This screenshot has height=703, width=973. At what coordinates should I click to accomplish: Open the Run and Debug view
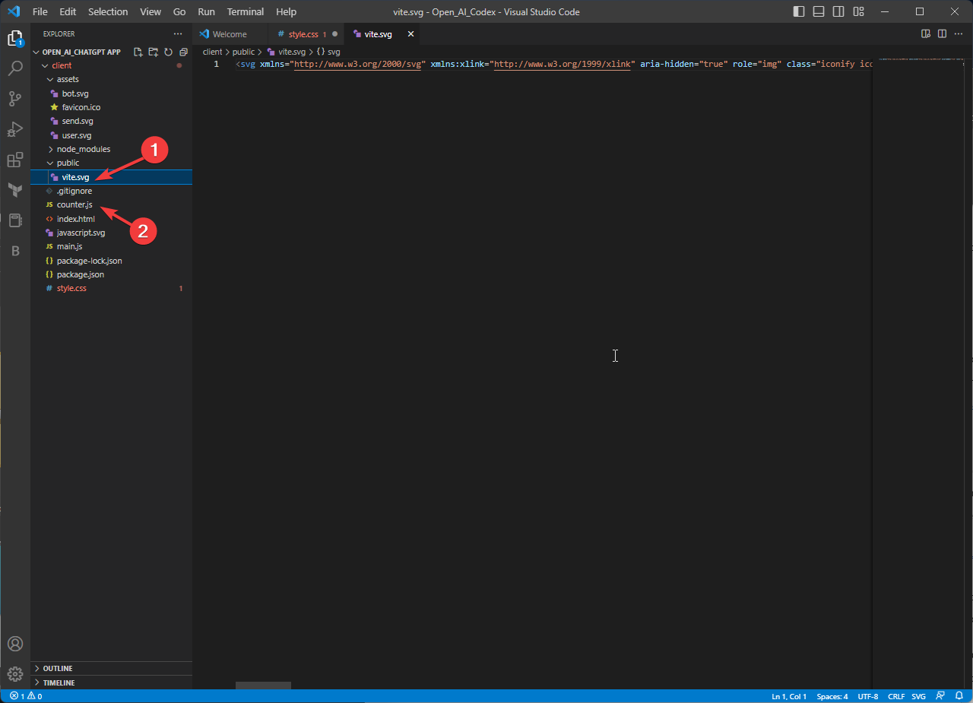[15, 129]
